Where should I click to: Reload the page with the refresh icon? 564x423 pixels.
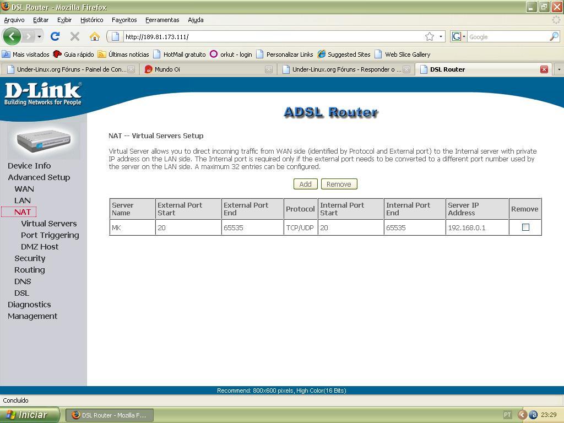click(x=55, y=36)
